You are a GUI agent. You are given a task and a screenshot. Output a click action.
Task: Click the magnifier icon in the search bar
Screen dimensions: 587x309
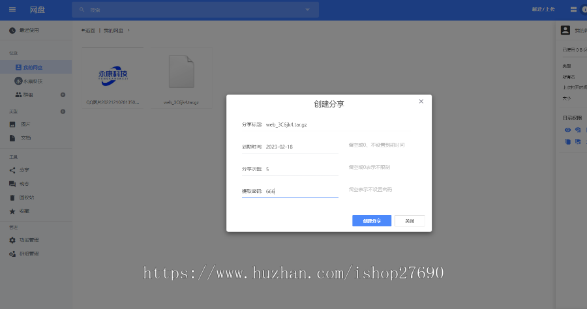pyautogui.click(x=82, y=10)
